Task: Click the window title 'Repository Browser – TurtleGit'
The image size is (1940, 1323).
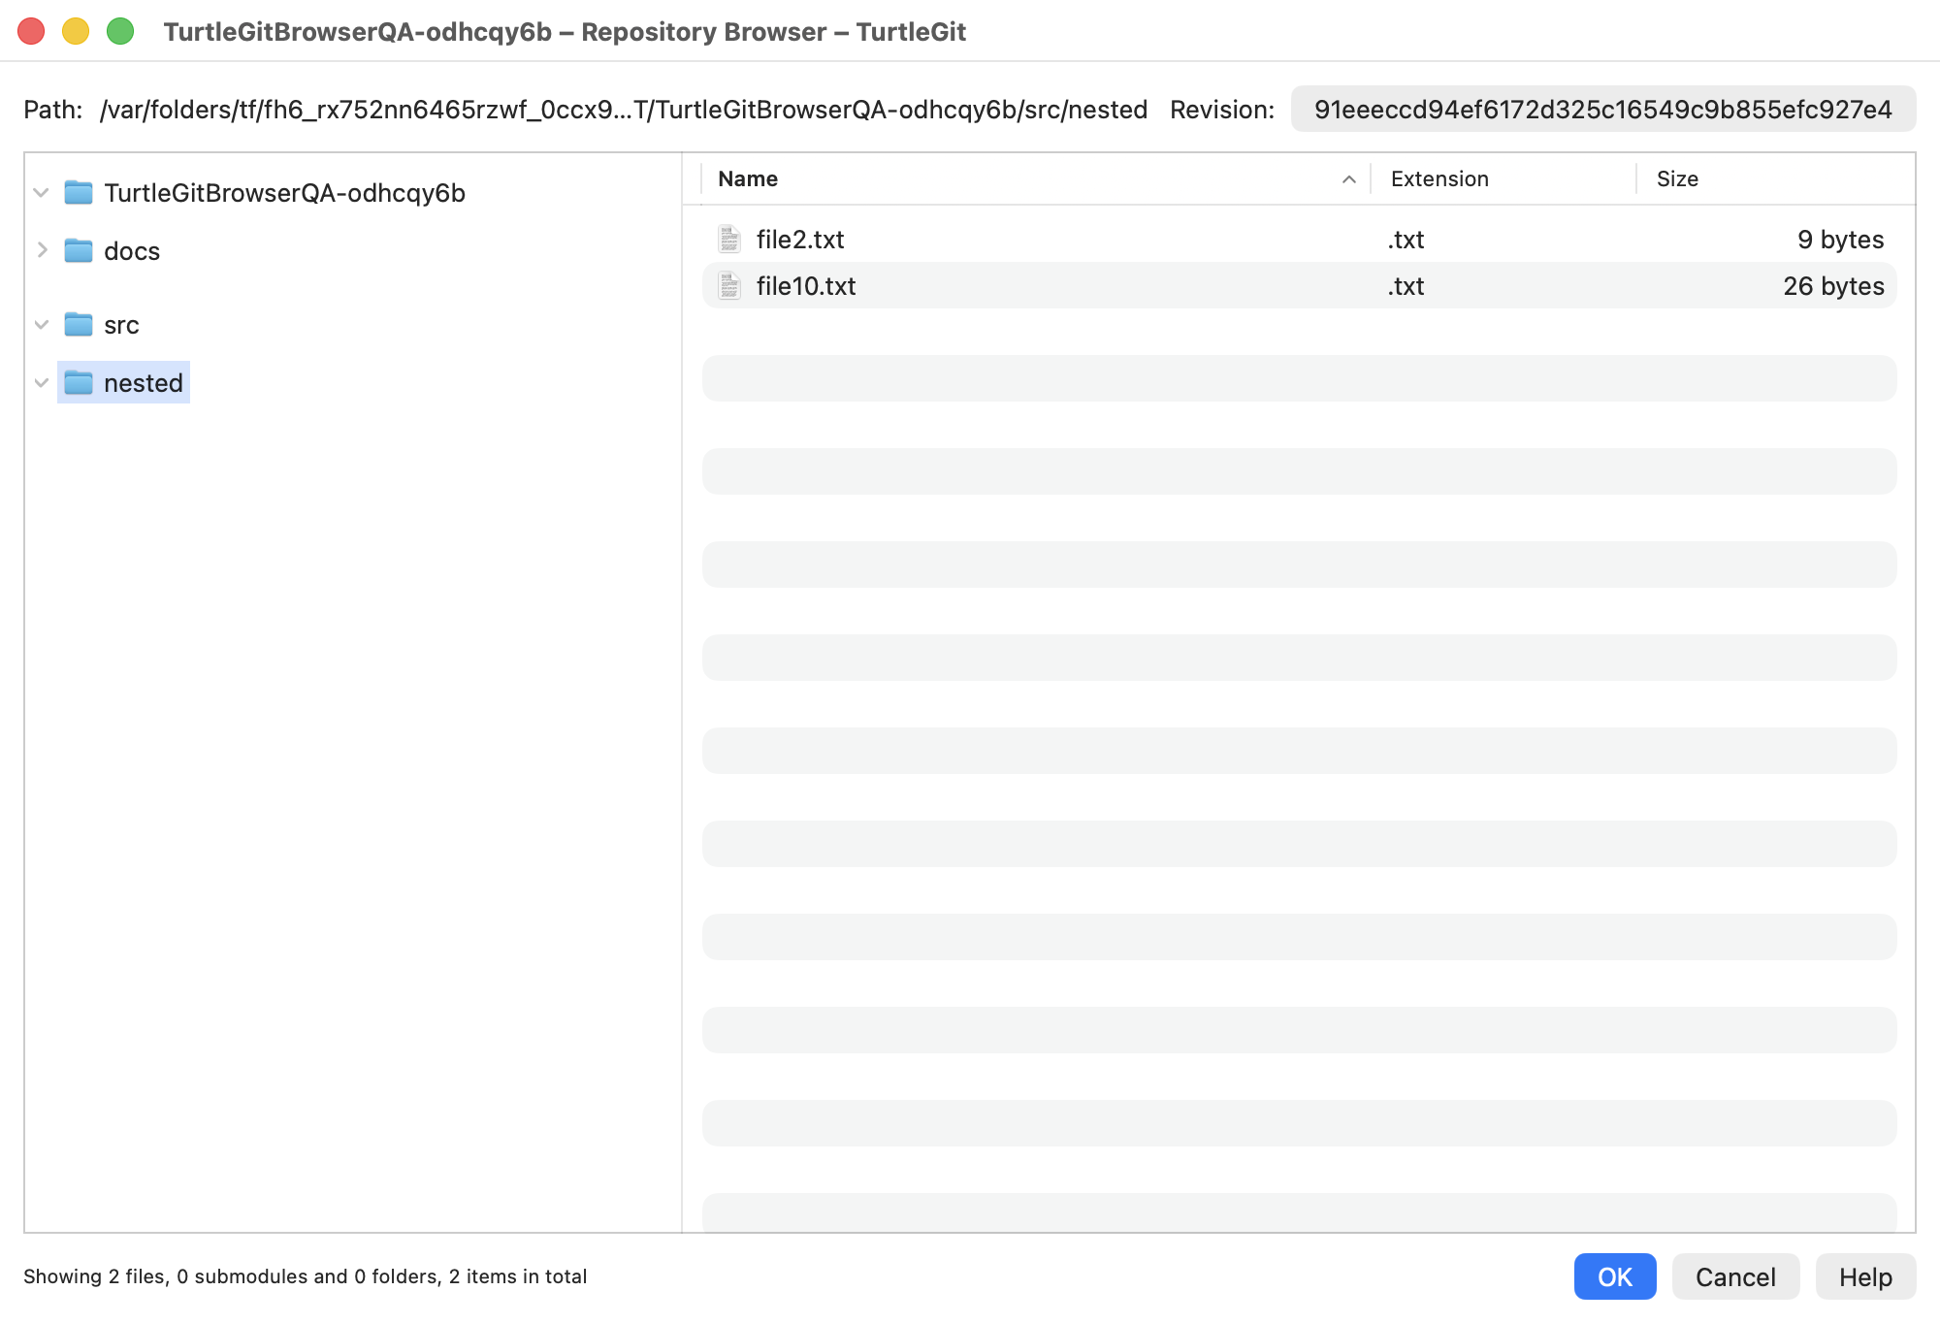Action: click(x=773, y=32)
